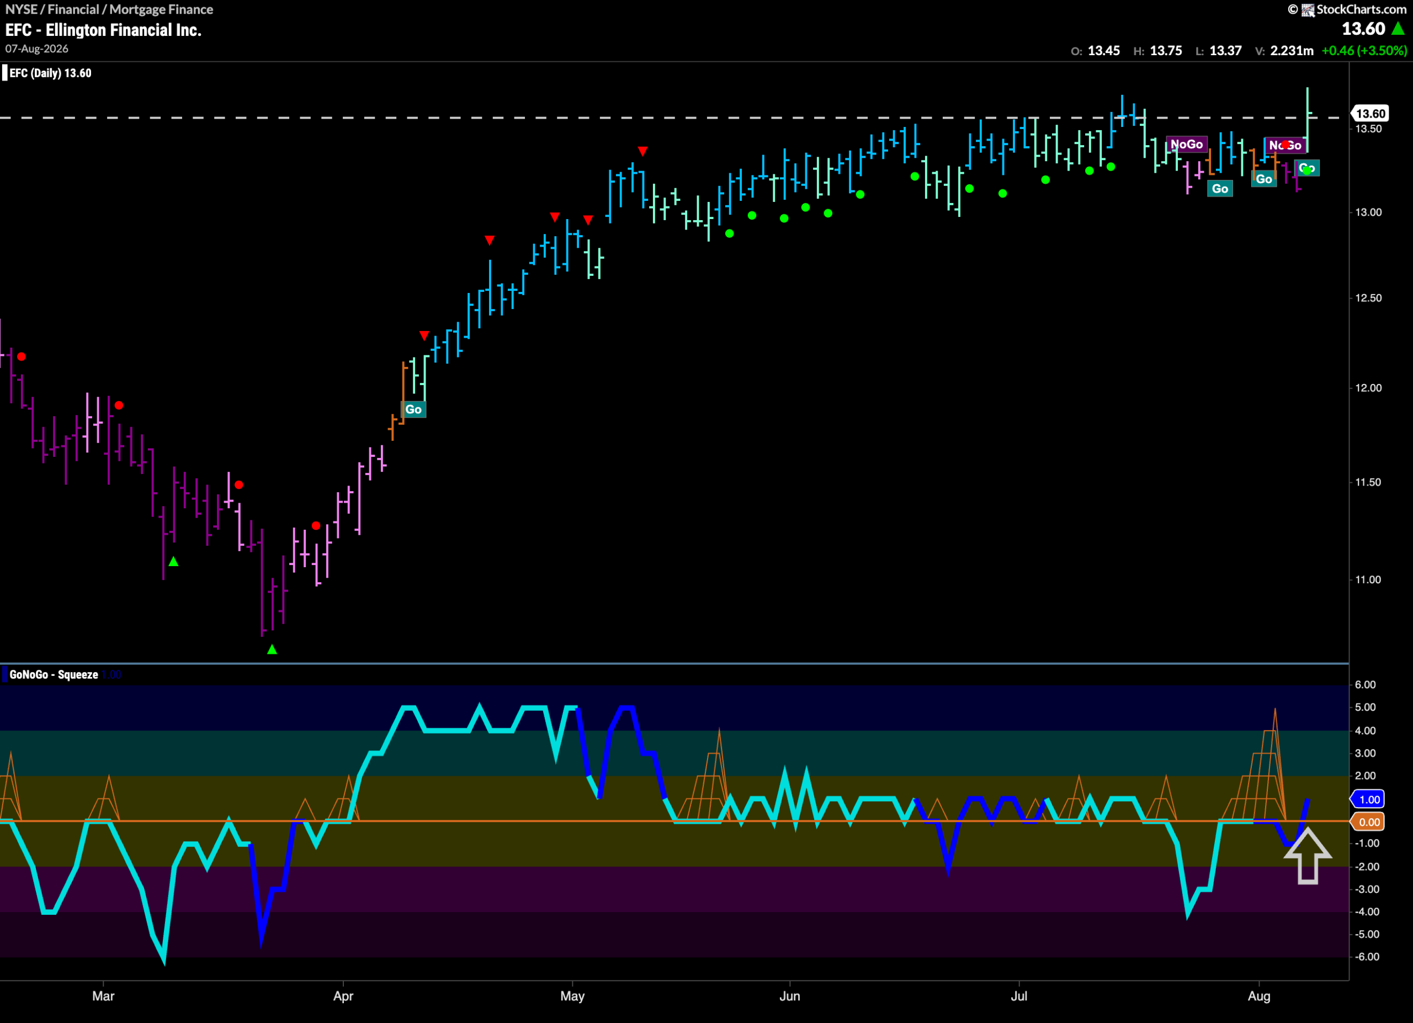
Task: Click the low value 13.37
Action: pyautogui.click(x=1225, y=50)
